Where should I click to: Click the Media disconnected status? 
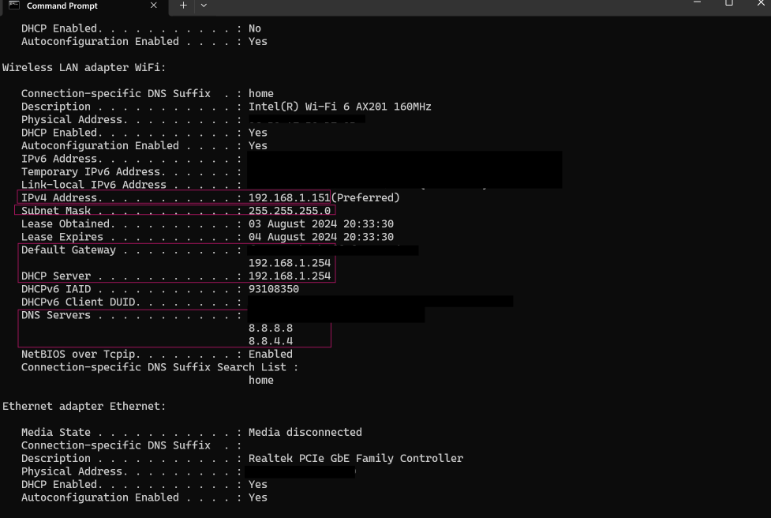[305, 433]
